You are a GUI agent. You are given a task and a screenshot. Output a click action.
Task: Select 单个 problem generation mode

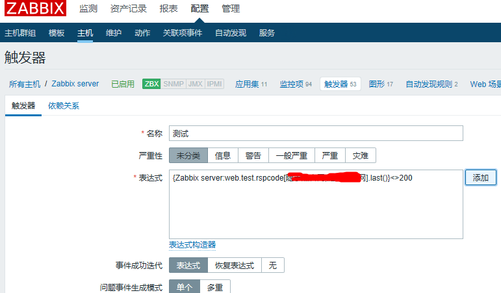point(185,287)
